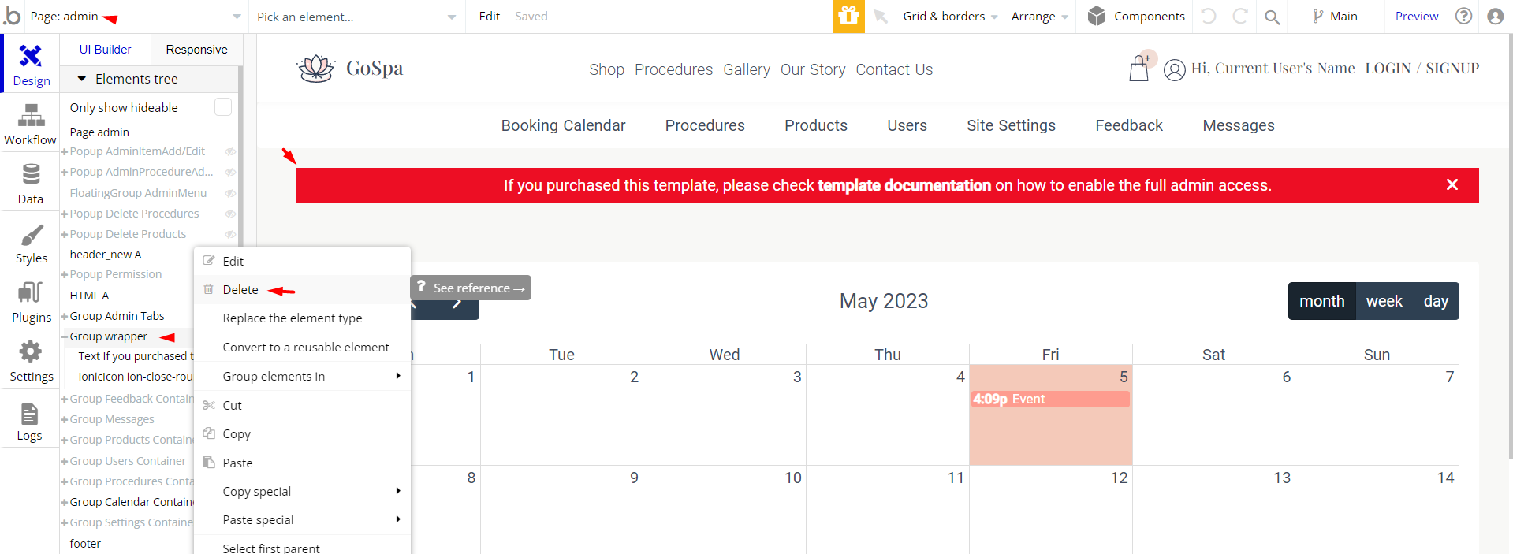Toggle visibility of Popup Delete Procedures
Screen dimensions: 1513x554
pos(230,214)
